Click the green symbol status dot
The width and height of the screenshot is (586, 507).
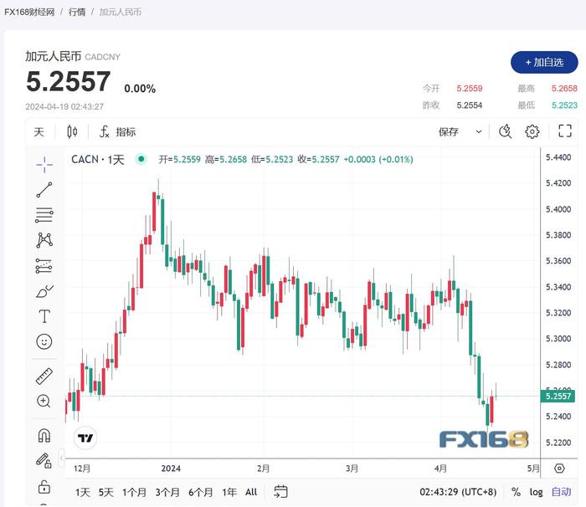coord(141,159)
